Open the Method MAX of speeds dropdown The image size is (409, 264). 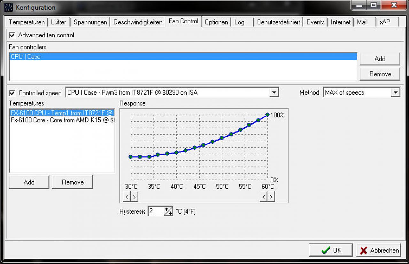click(x=396, y=92)
